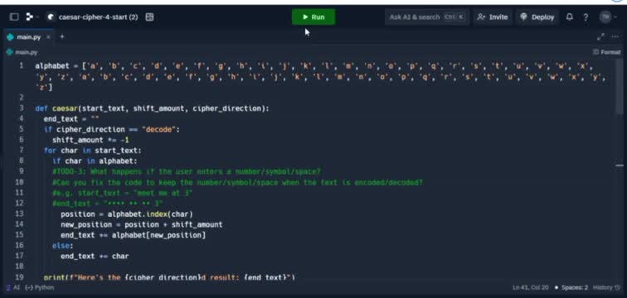Toggle the sidebar panel icon

[14, 17]
